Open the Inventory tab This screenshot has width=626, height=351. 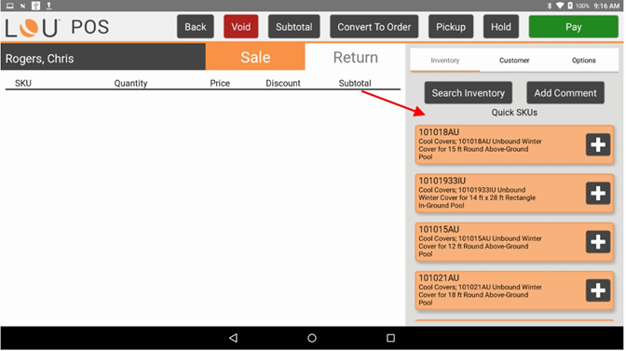coord(445,61)
